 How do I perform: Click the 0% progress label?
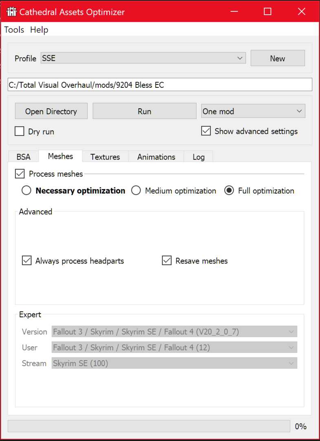tap(300, 426)
